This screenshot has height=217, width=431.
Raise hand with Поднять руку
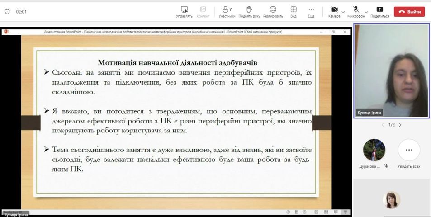coord(249,12)
